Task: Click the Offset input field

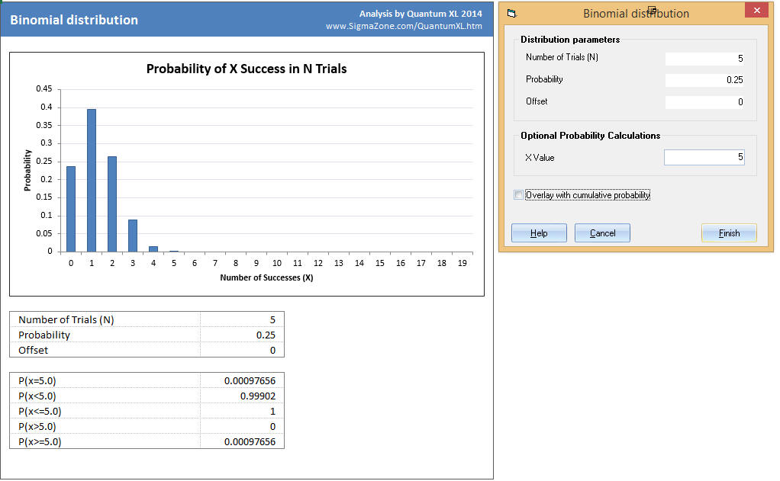Action: (704, 101)
